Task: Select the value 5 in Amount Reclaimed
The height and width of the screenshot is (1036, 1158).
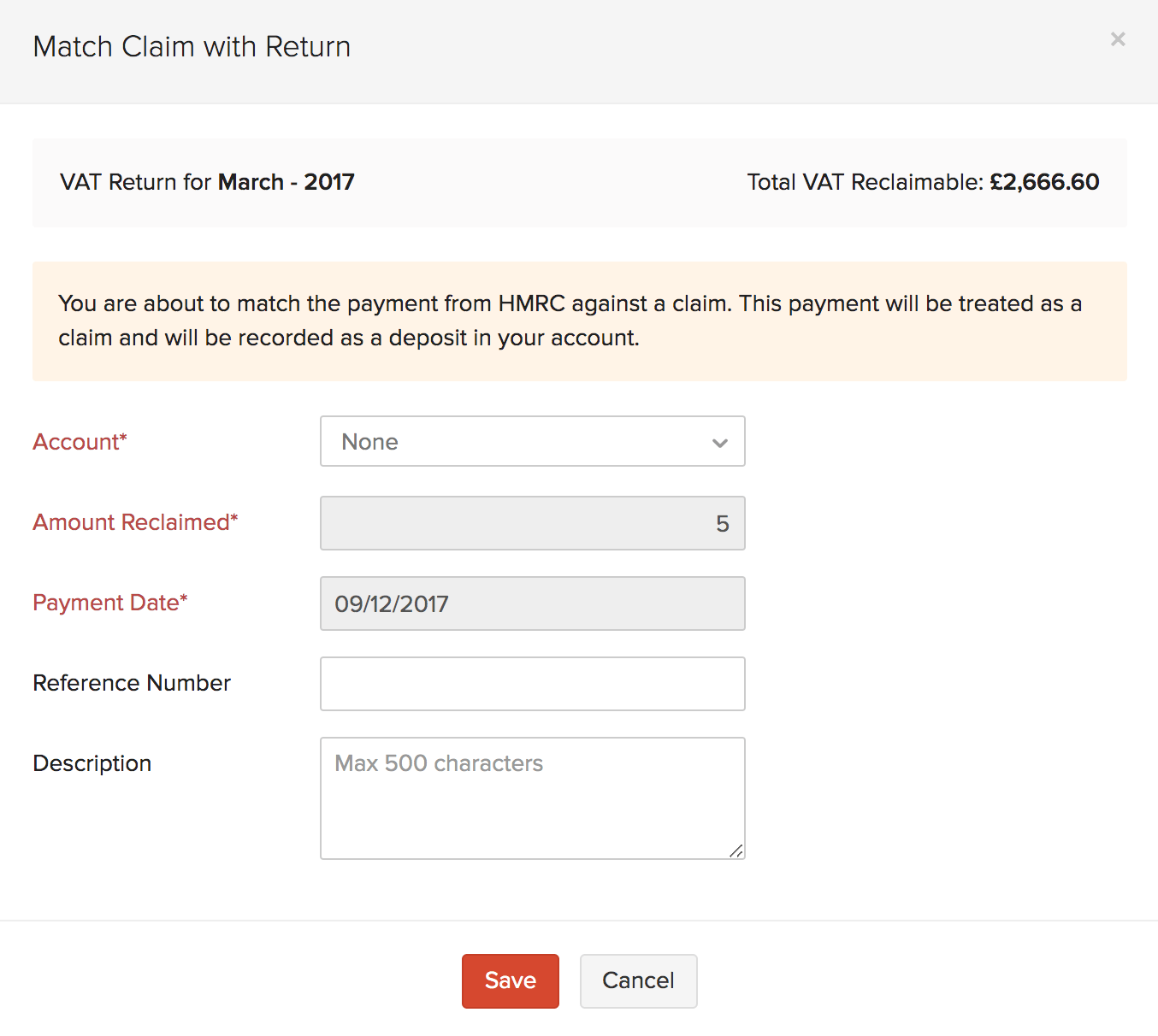Action: (723, 522)
